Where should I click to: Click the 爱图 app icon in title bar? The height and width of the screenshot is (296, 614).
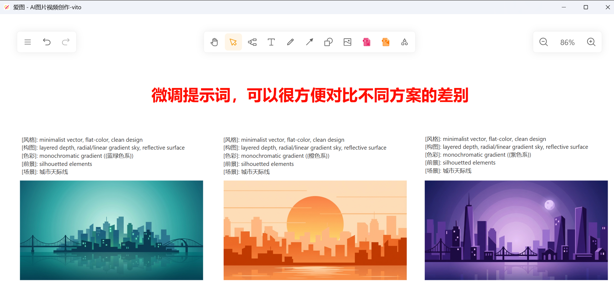(x=7, y=7)
